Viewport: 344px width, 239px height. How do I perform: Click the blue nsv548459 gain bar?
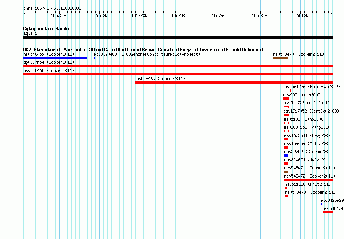(x=55, y=58)
